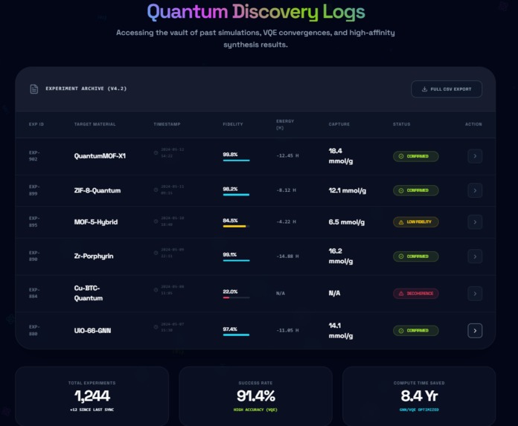This screenshot has width=518, height=426.
Task: Click capture value 16.2 mmol/g
Action: [x=341, y=256]
